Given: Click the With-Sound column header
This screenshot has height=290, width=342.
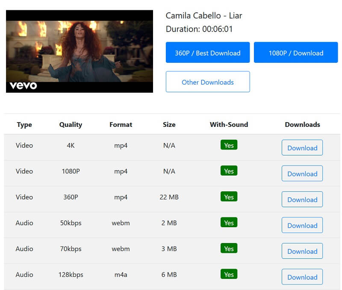Looking at the screenshot, I should pyautogui.click(x=229, y=125).
